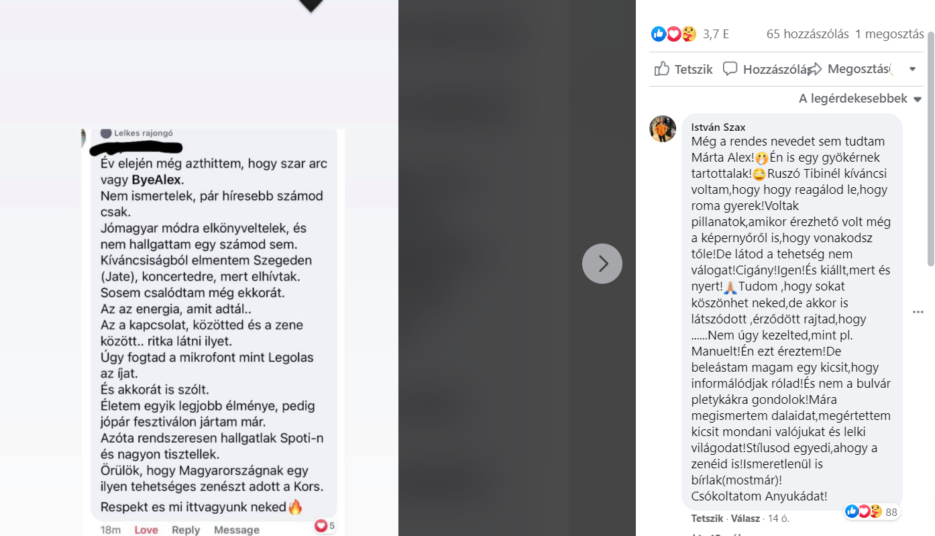Open post reaction emojis next to 3,7 E
This screenshot has height=536, width=935.
(674, 34)
